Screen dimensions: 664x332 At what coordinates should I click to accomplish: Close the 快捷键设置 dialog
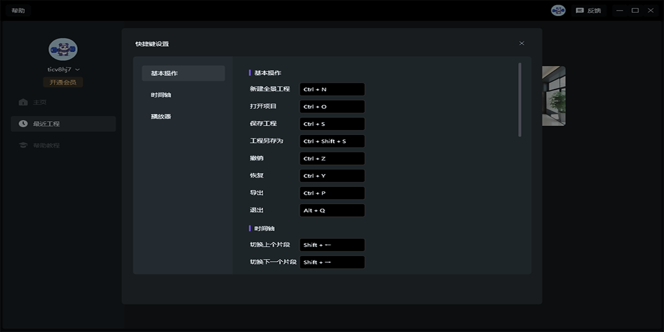tap(521, 43)
